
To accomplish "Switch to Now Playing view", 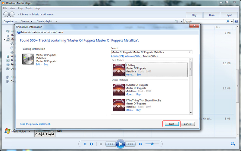I will tap(233, 144).
